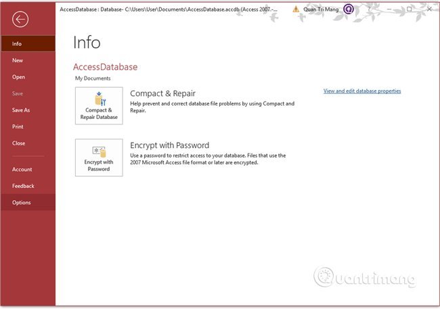Go to Open in the sidebar
Screen dimensions: 440x309
point(18,77)
